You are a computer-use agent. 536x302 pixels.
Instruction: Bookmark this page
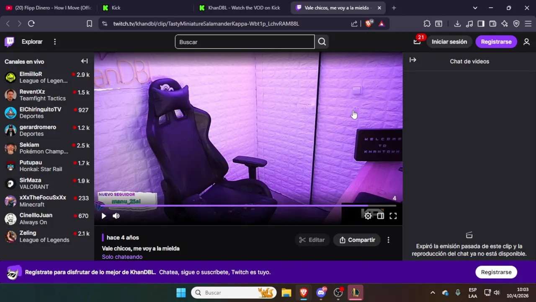pos(89,23)
